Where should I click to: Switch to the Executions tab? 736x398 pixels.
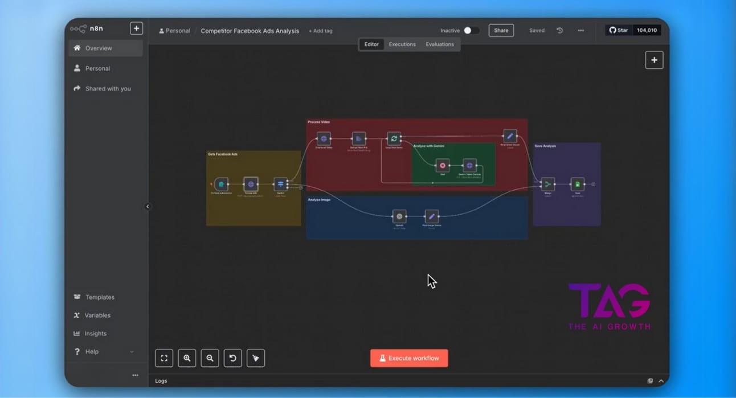pos(402,44)
